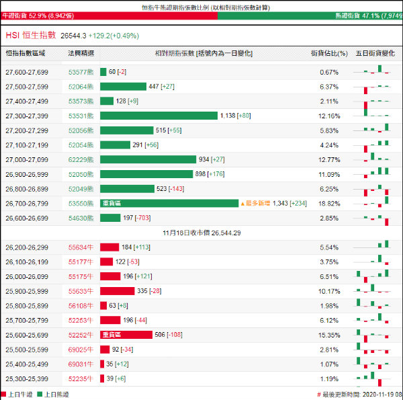The height and width of the screenshot is (400, 403).
Task: Open bear certificate link 54630熊
Action: (81, 218)
